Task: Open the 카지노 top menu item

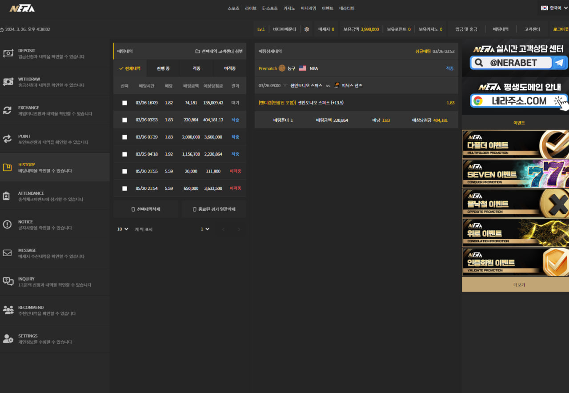Action: click(289, 8)
